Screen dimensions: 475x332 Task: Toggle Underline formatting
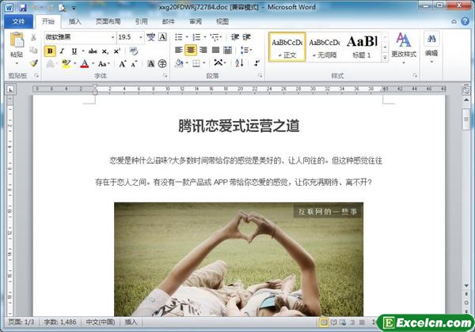click(74, 51)
